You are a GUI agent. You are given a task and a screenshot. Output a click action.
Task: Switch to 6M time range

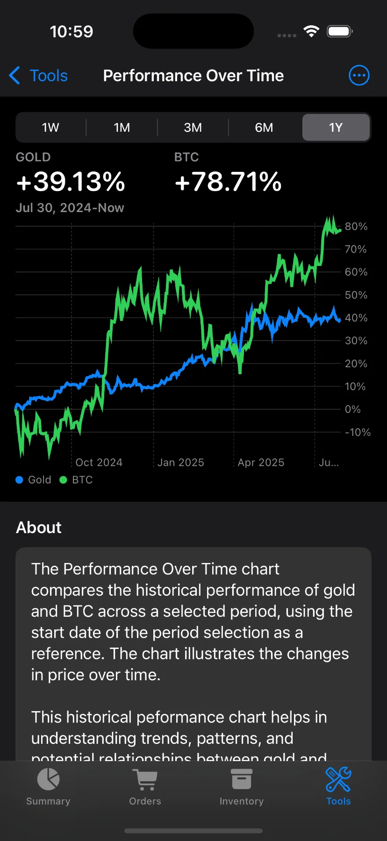pos(264,128)
